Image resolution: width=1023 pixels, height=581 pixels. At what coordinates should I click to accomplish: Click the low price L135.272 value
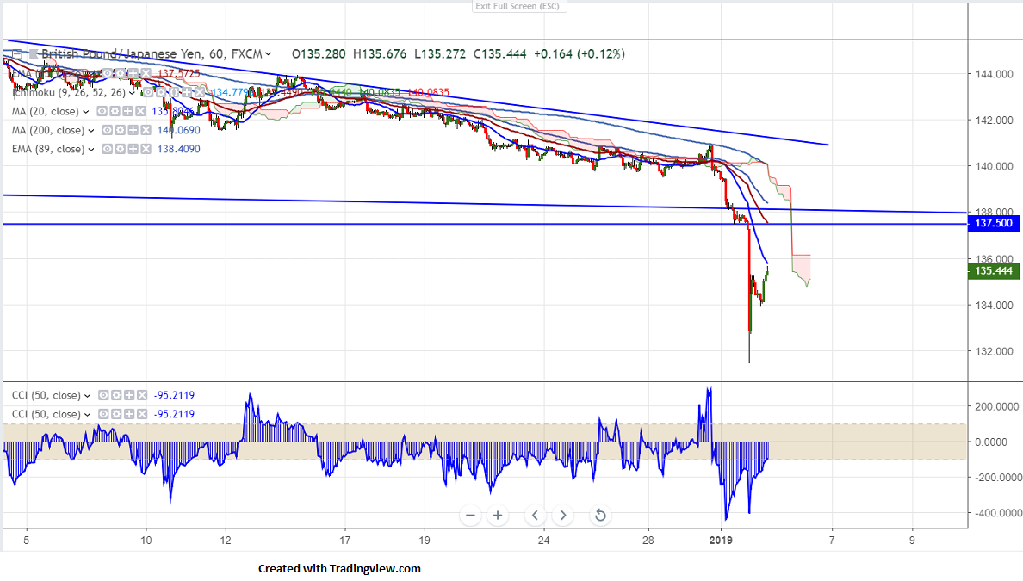pos(440,54)
